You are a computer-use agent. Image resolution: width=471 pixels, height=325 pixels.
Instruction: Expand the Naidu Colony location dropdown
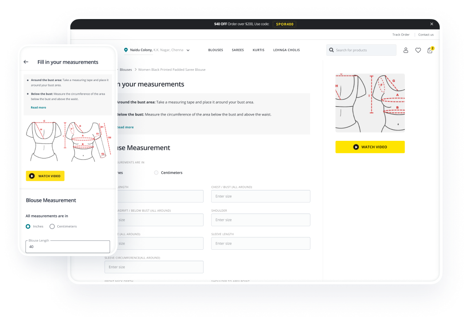(188, 50)
